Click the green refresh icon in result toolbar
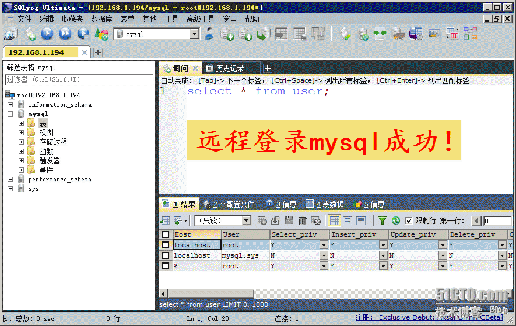Viewport: 516px width, 326px height. (x=396, y=220)
